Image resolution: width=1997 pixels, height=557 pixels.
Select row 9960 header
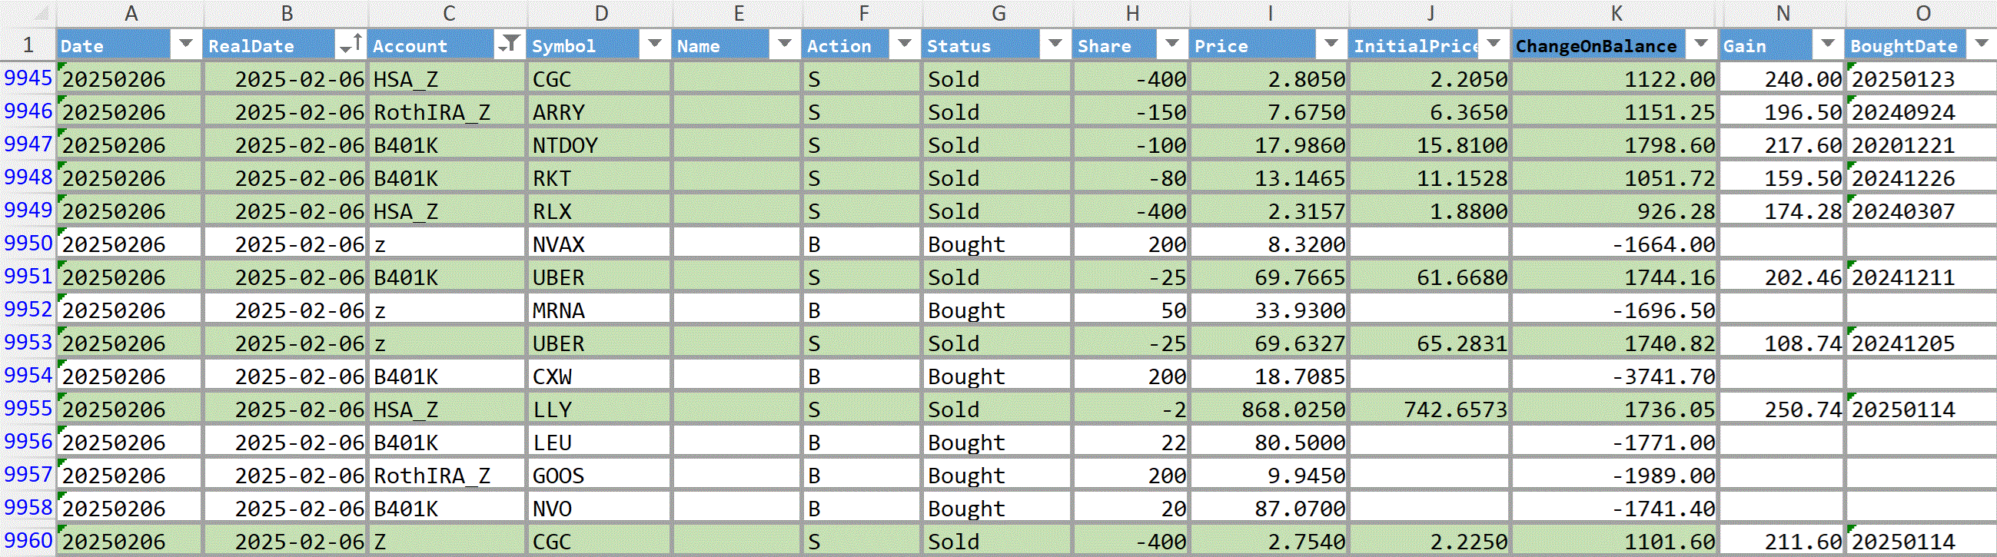(28, 540)
